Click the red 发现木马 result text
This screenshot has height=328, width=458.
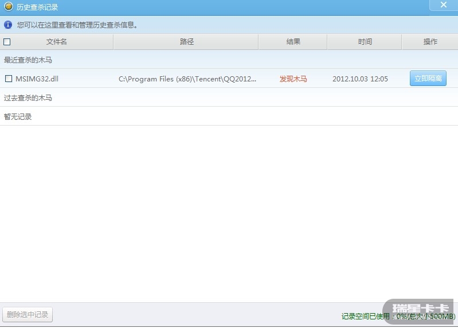coord(293,79)
